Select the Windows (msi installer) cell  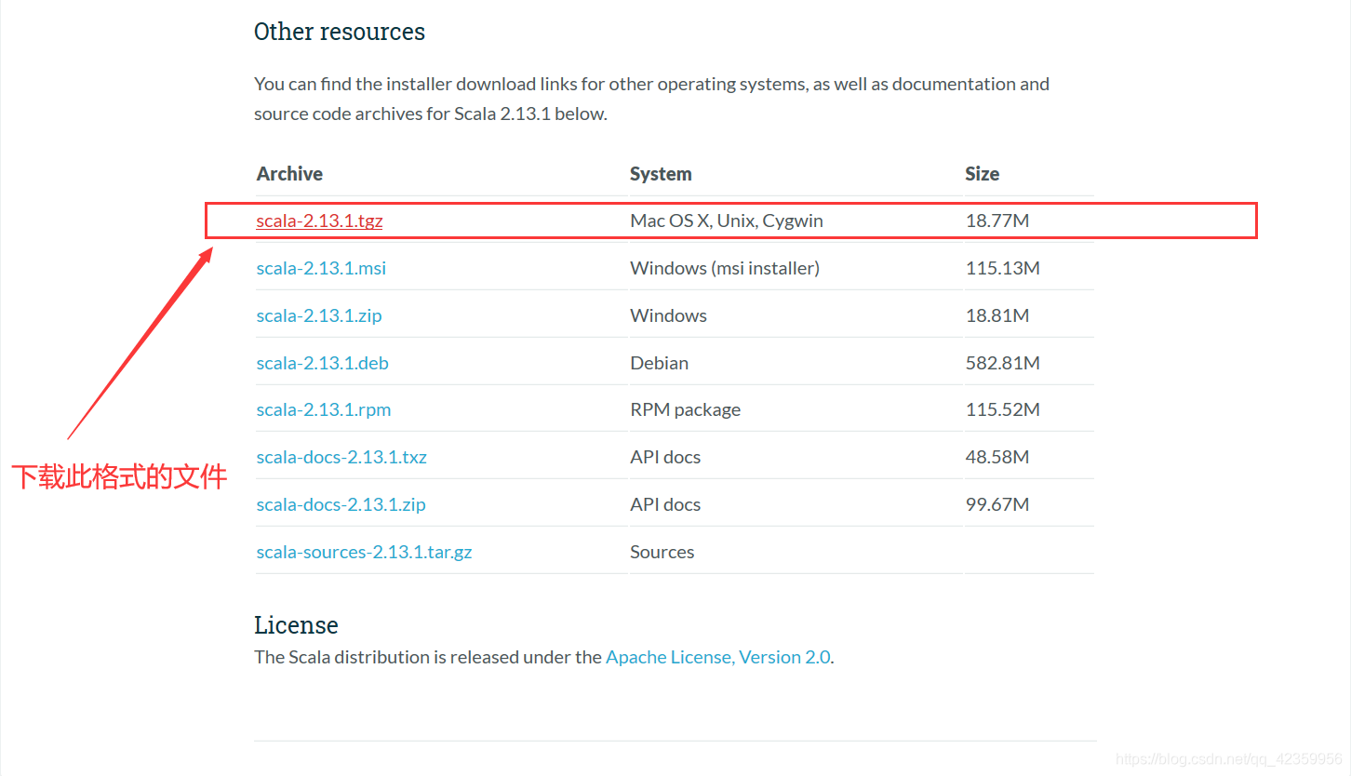(x=725, y=268)
